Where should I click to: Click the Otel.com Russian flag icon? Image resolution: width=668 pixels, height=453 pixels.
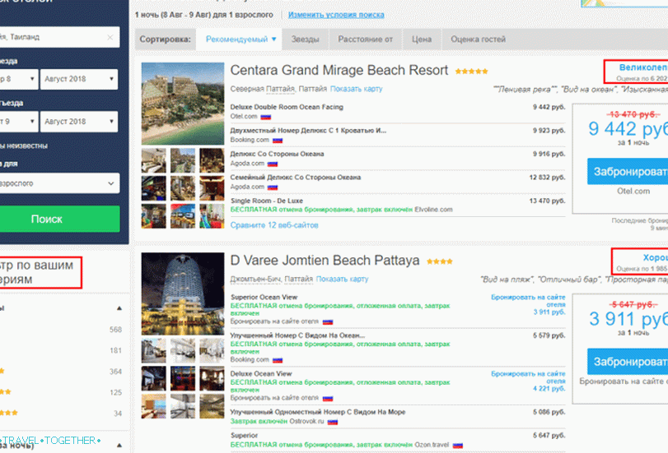(x=266, y=117)
